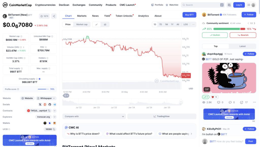Click the repost icon on vkqot4qutggj's post
The image size is (260, 147).
click(x=230, y=102)
